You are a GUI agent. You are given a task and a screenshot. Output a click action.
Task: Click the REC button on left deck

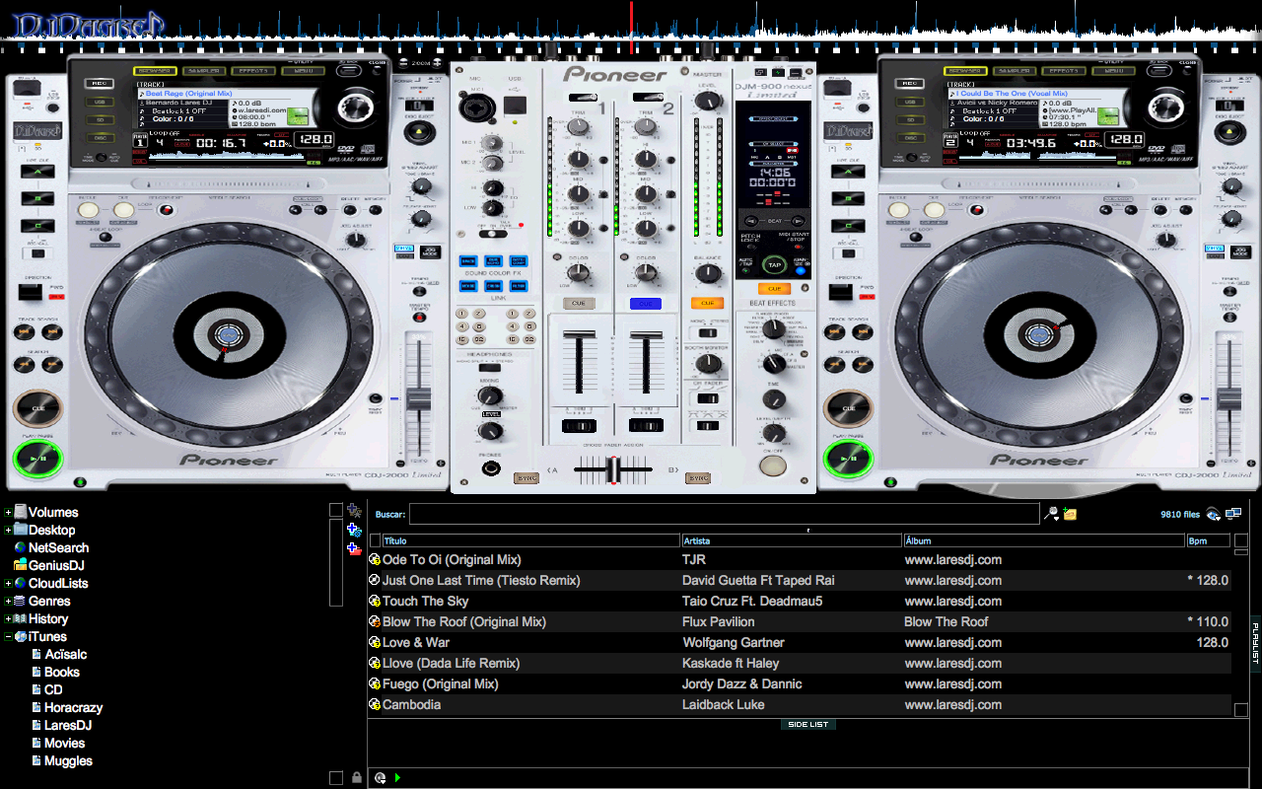(x=98, y=84)
